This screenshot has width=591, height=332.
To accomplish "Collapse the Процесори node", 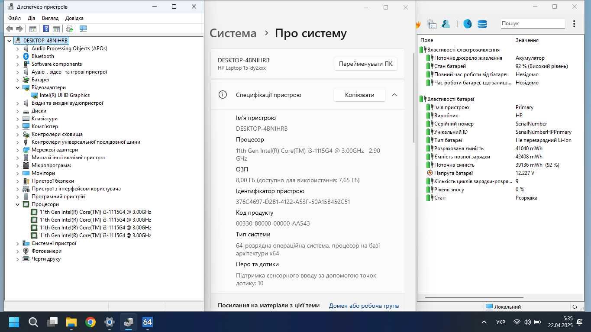I will [x=18, y=204].
